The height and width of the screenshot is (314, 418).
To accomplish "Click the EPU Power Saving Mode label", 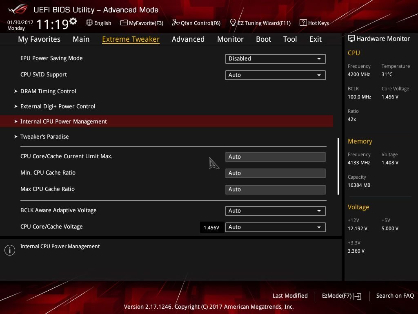I will point(51,58).
